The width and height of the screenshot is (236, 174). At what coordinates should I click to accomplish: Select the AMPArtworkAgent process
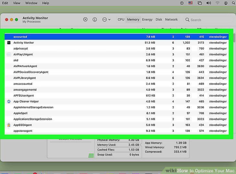[x=117, y=66]
